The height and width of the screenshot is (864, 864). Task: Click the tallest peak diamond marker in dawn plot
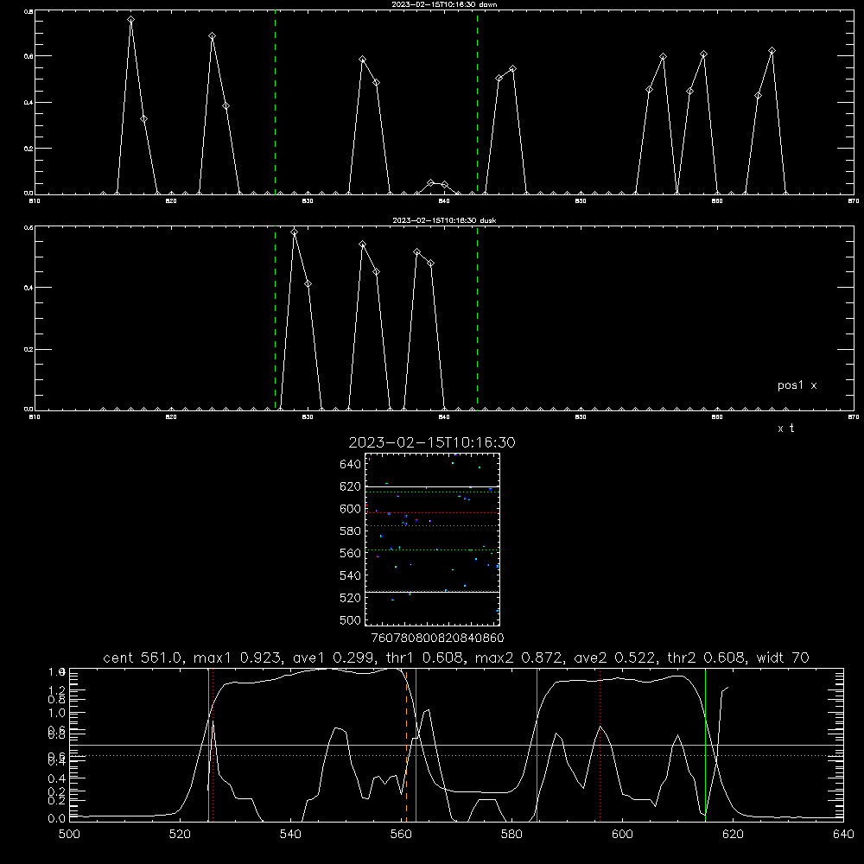[130, 20]
